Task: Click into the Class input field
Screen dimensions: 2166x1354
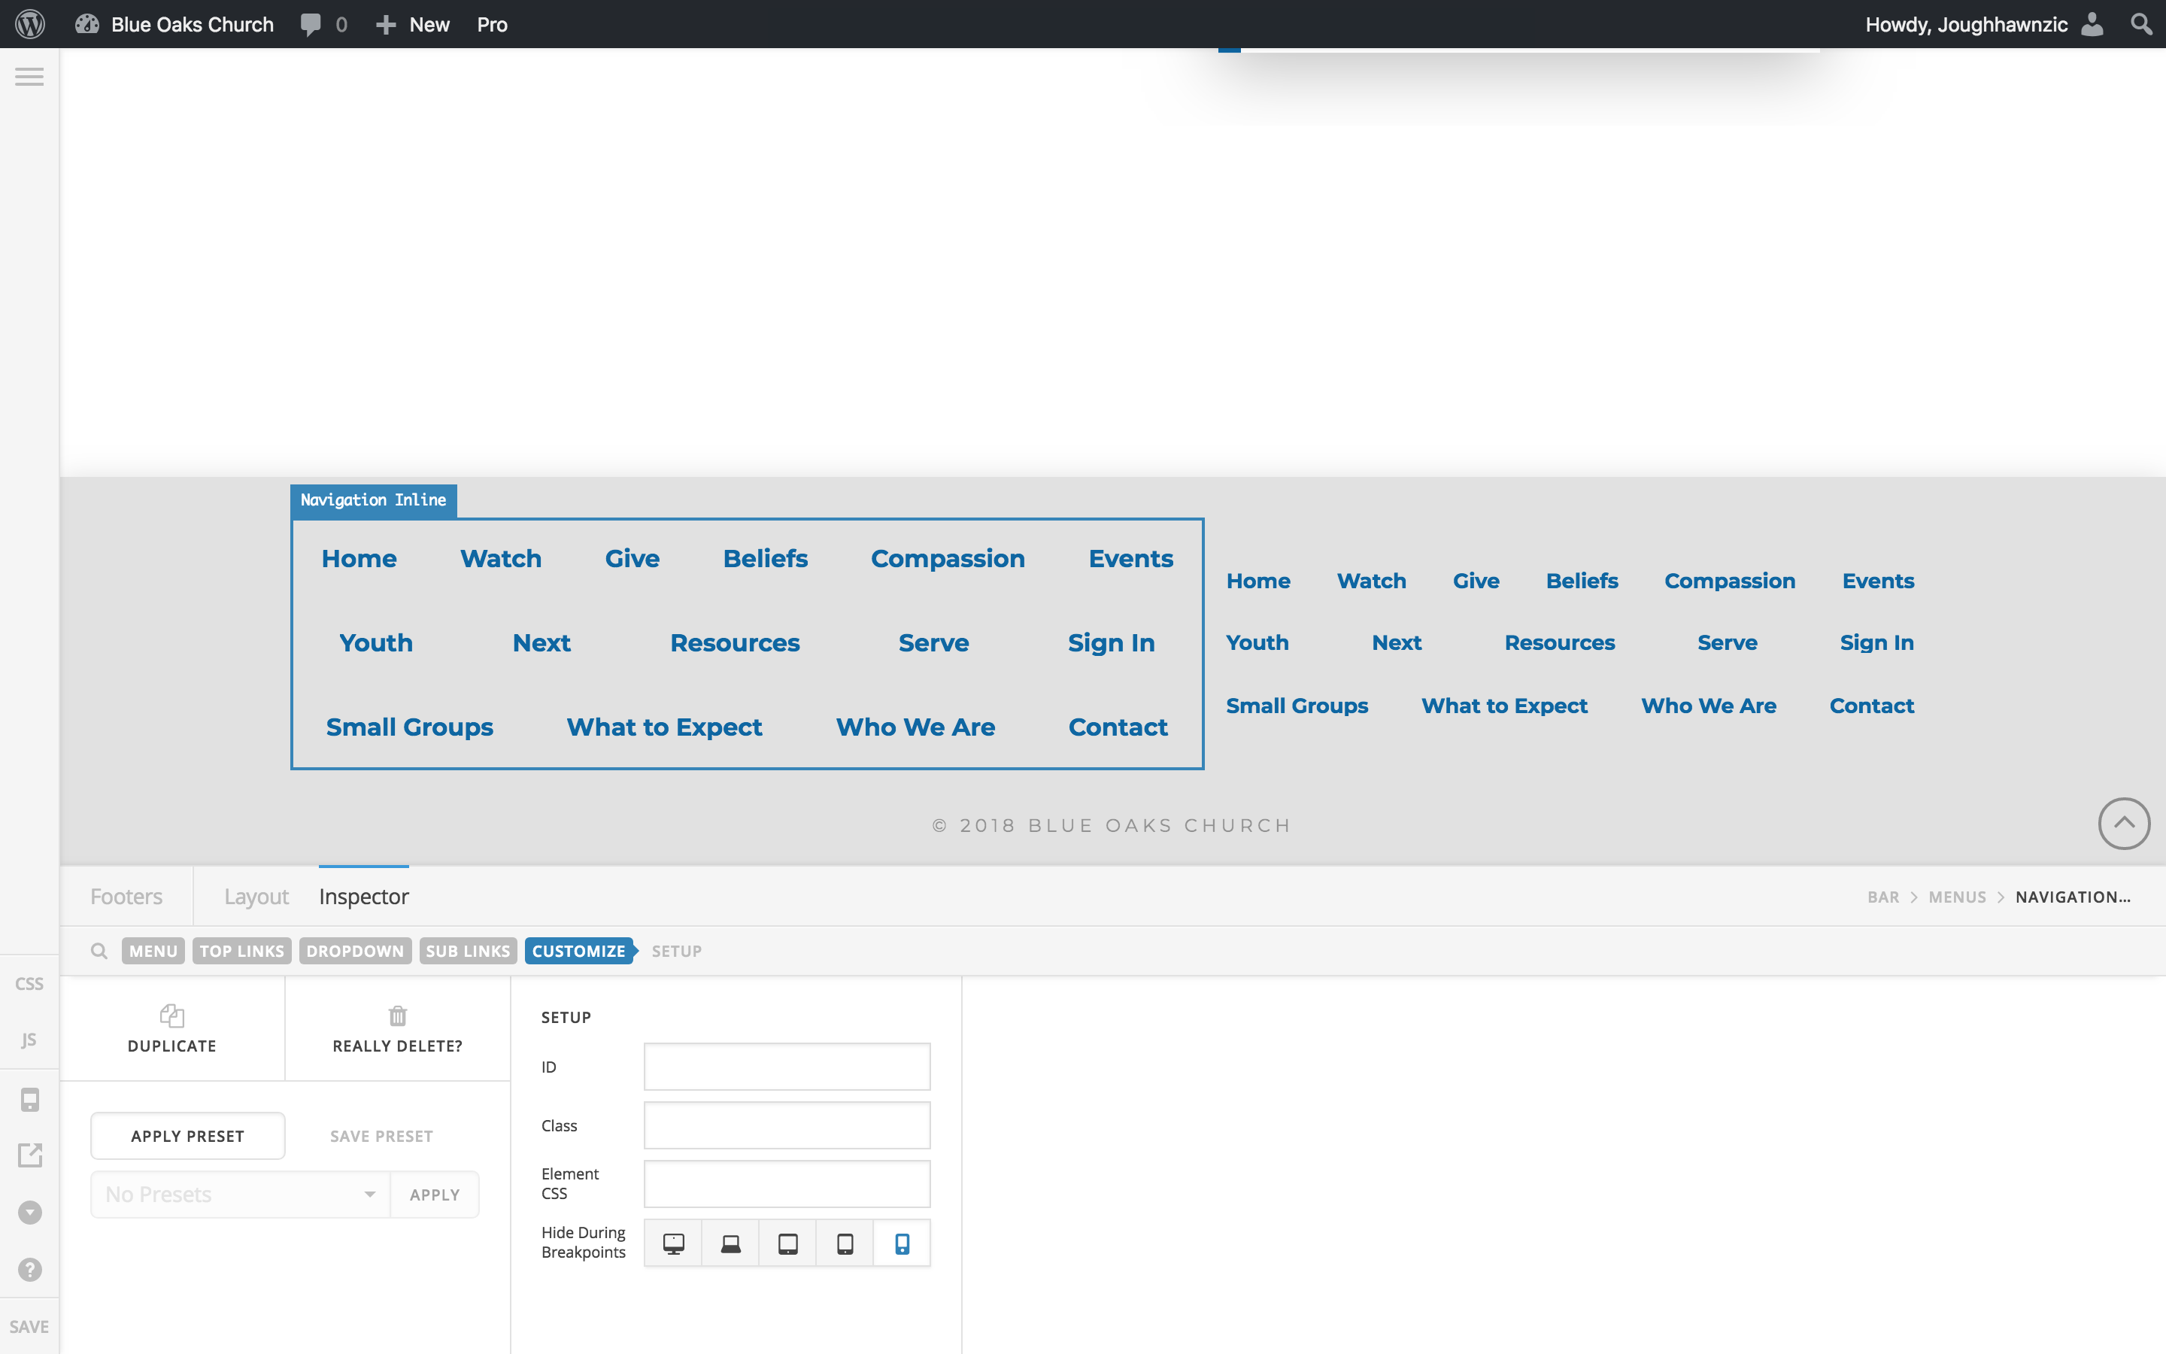Action: (x=787, y=1125)
